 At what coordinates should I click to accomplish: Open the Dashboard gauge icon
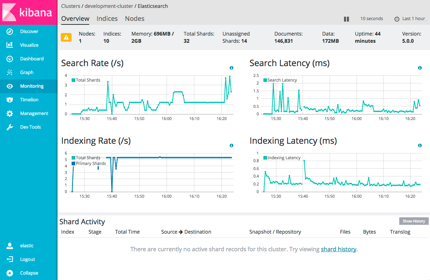(10, 59)
